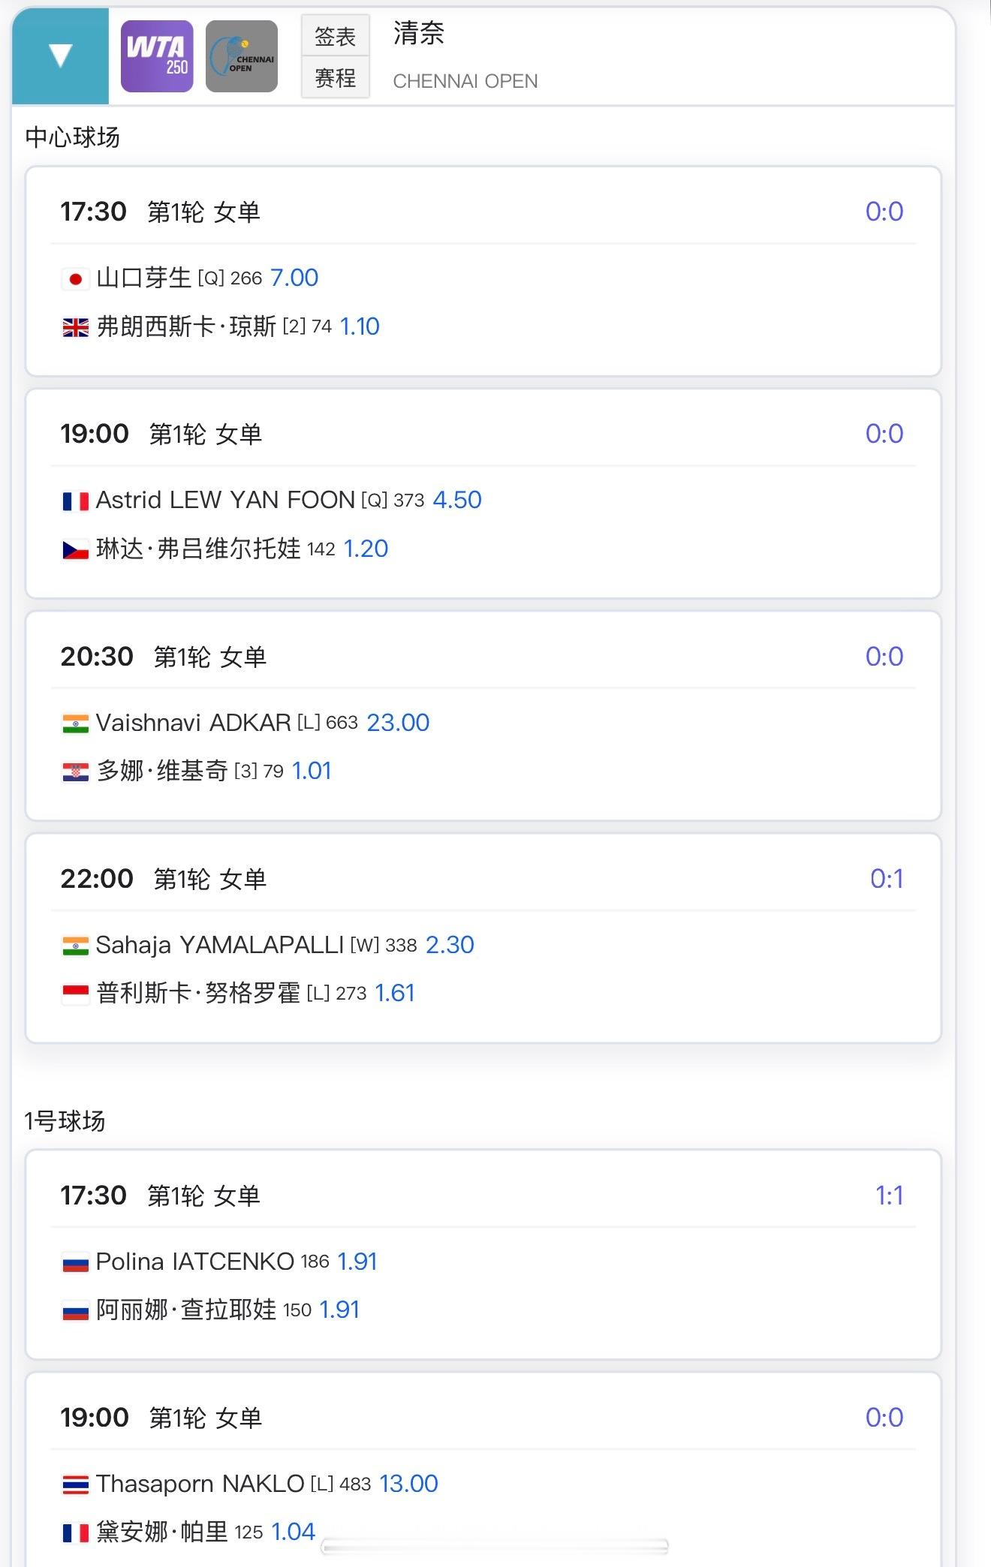Screen dimensions: 991x1567
Task: Open Polina IATCENKO player link
Action: (x=194, y=1262)
